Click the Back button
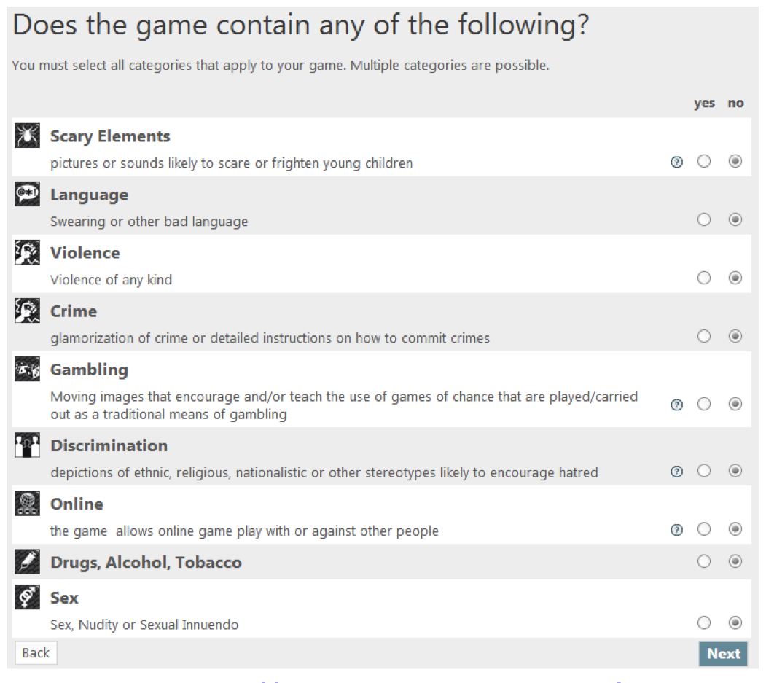The width and height of the screenshot is (766, 683). coord(36,652)
